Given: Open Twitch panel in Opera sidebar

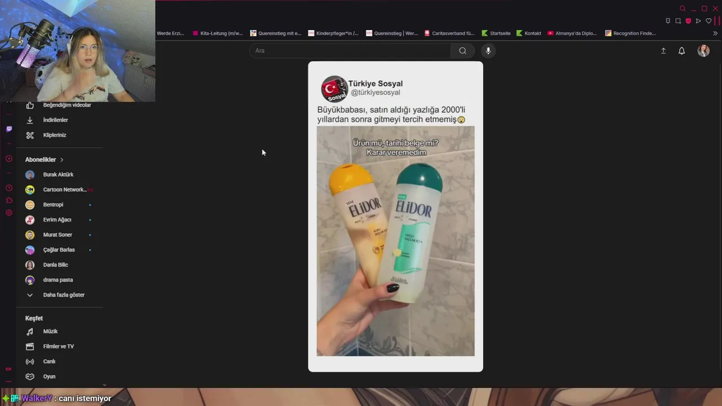Looking at the screenshot, I should click(x=8, y=129).
